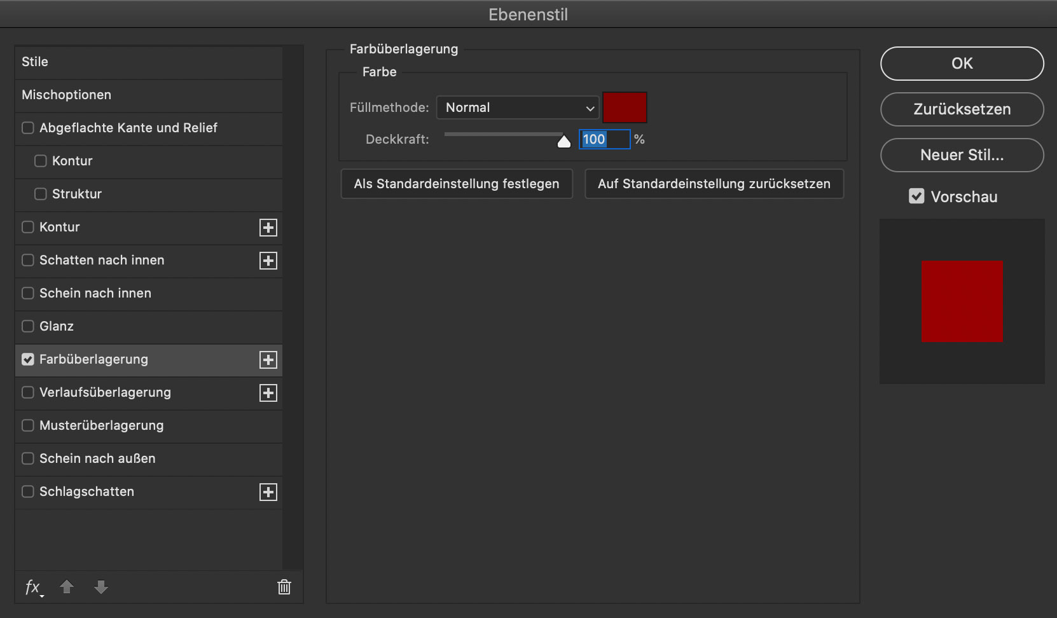The width and height of the screenshot is (1057, 618).
Task: Add Schlagschatten instance via plus icon
Action: pyautogui.click(x=268, y=492)
